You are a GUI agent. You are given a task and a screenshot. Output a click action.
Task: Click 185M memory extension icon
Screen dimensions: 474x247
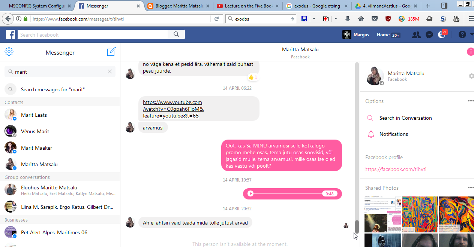pyautogui.click(x=409, y=19)
